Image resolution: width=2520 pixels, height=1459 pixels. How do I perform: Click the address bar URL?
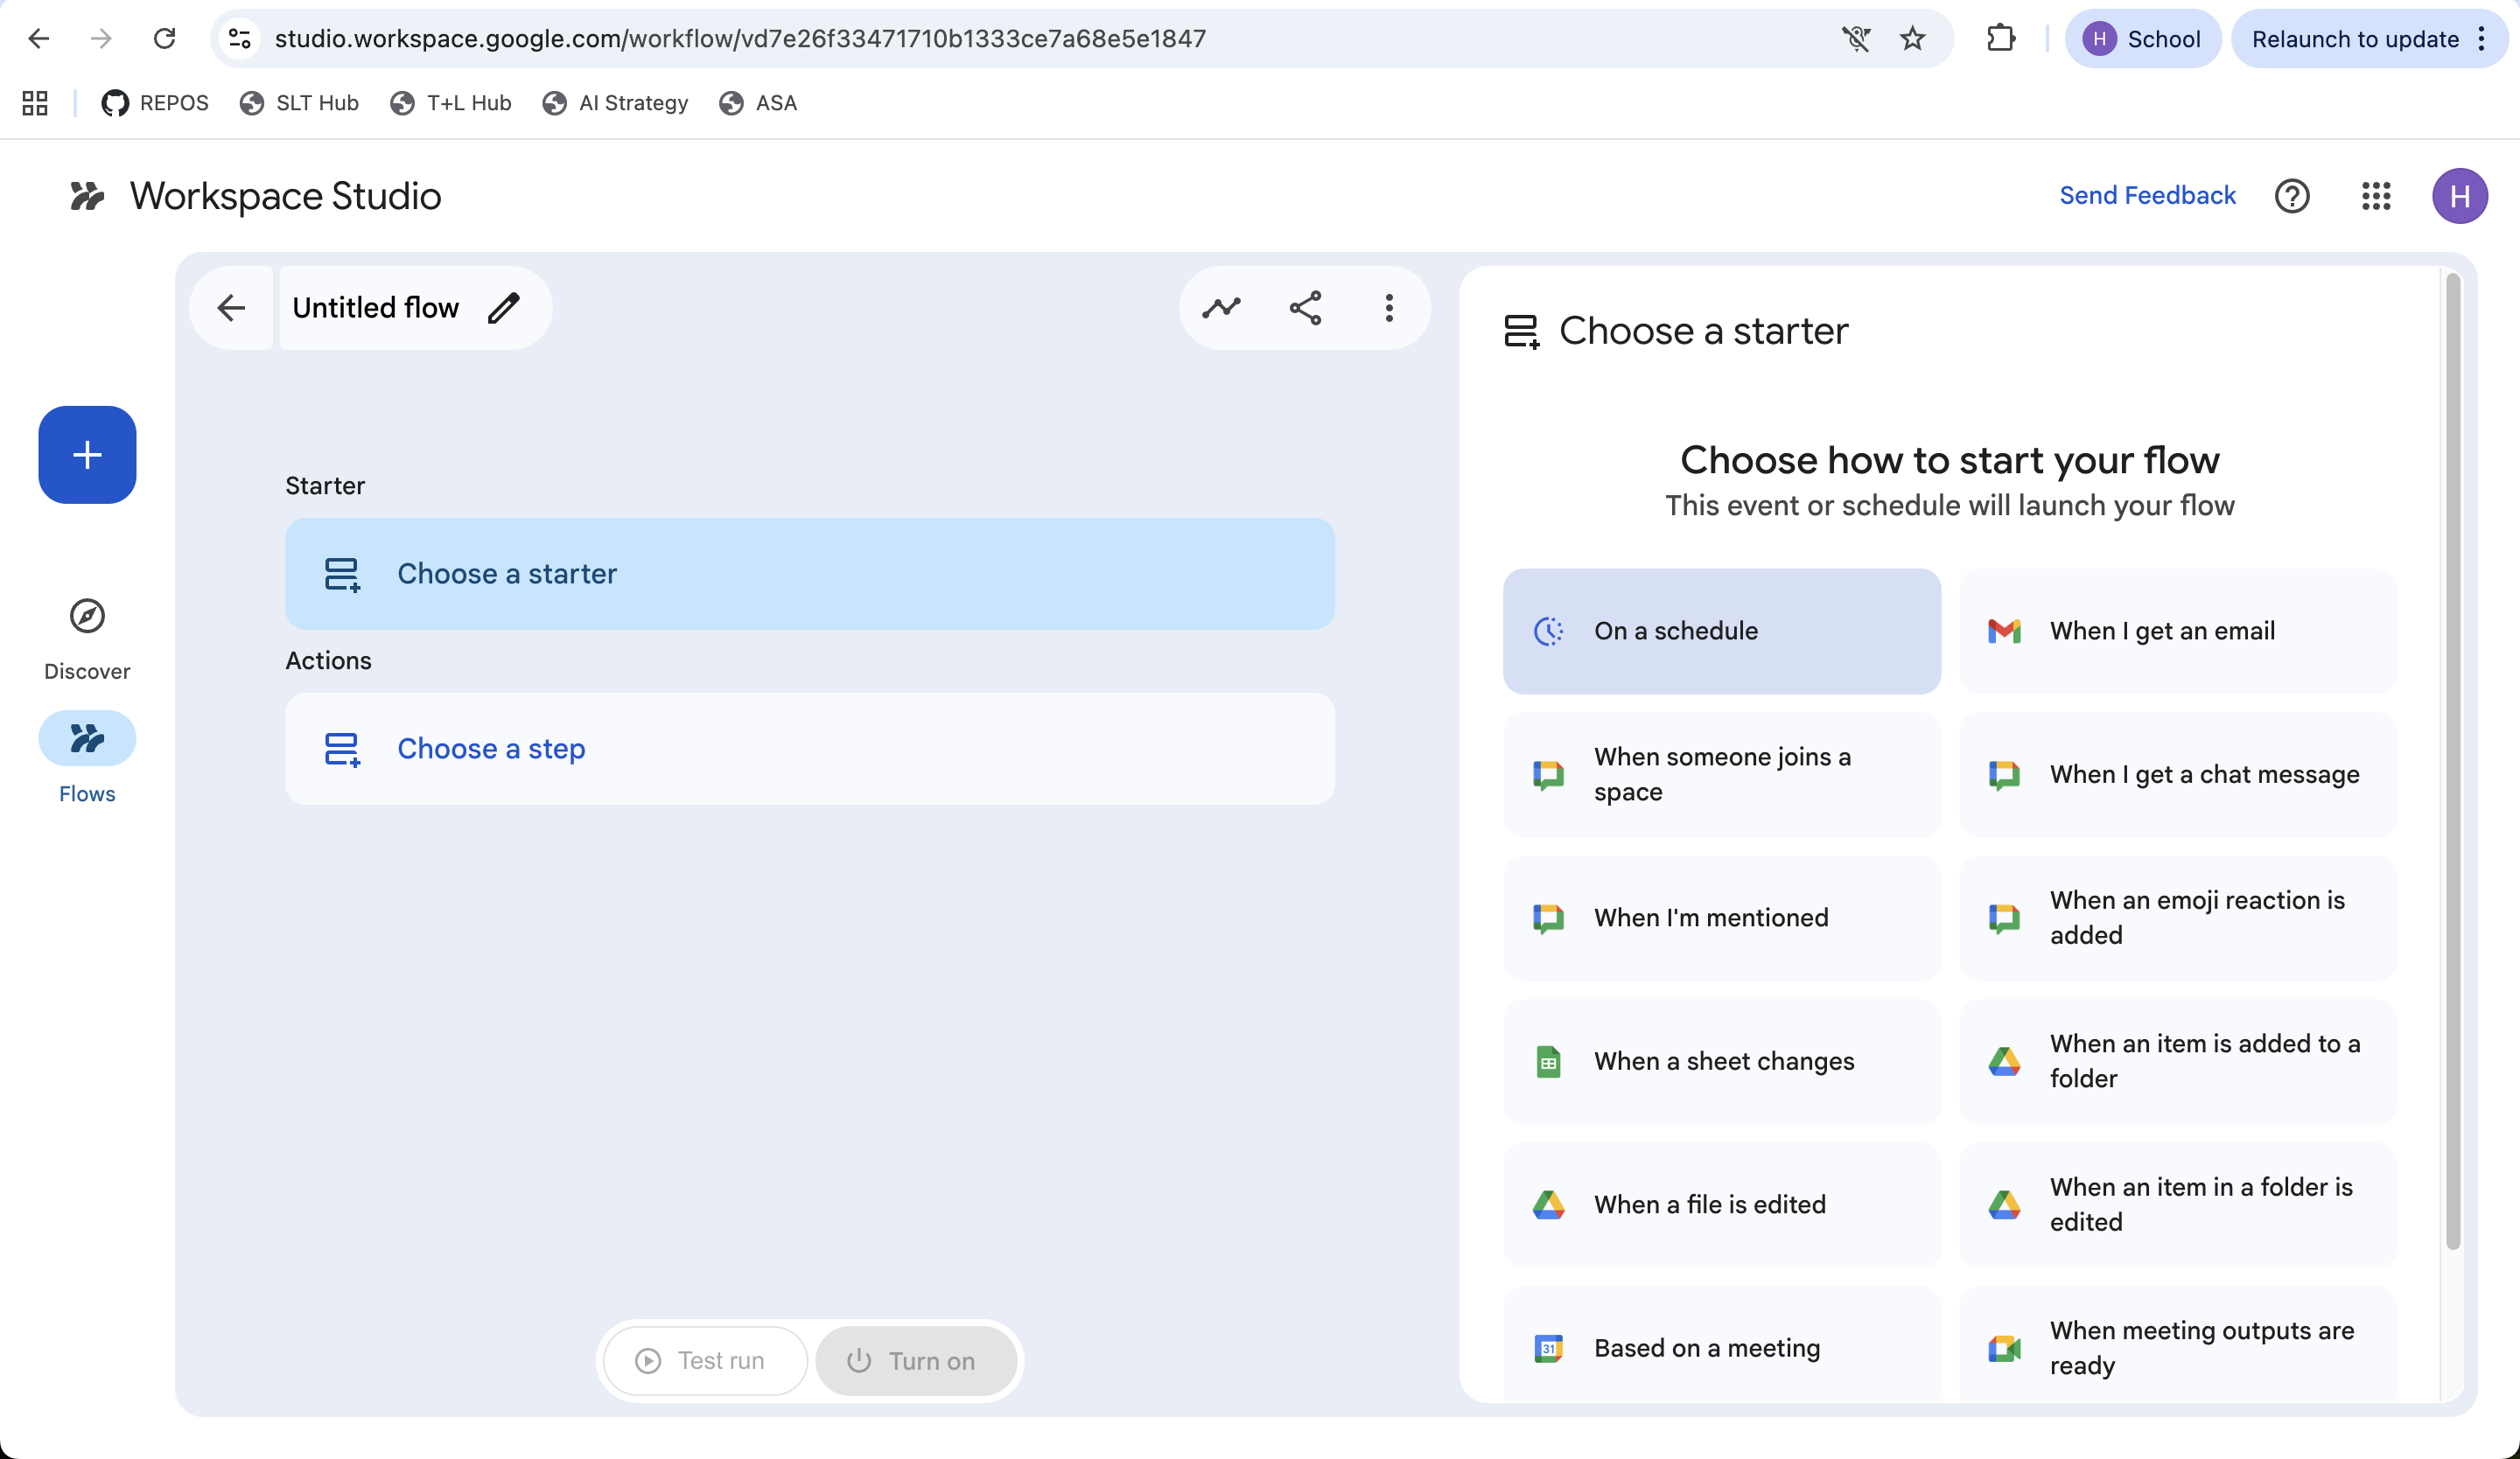point(740,39)
